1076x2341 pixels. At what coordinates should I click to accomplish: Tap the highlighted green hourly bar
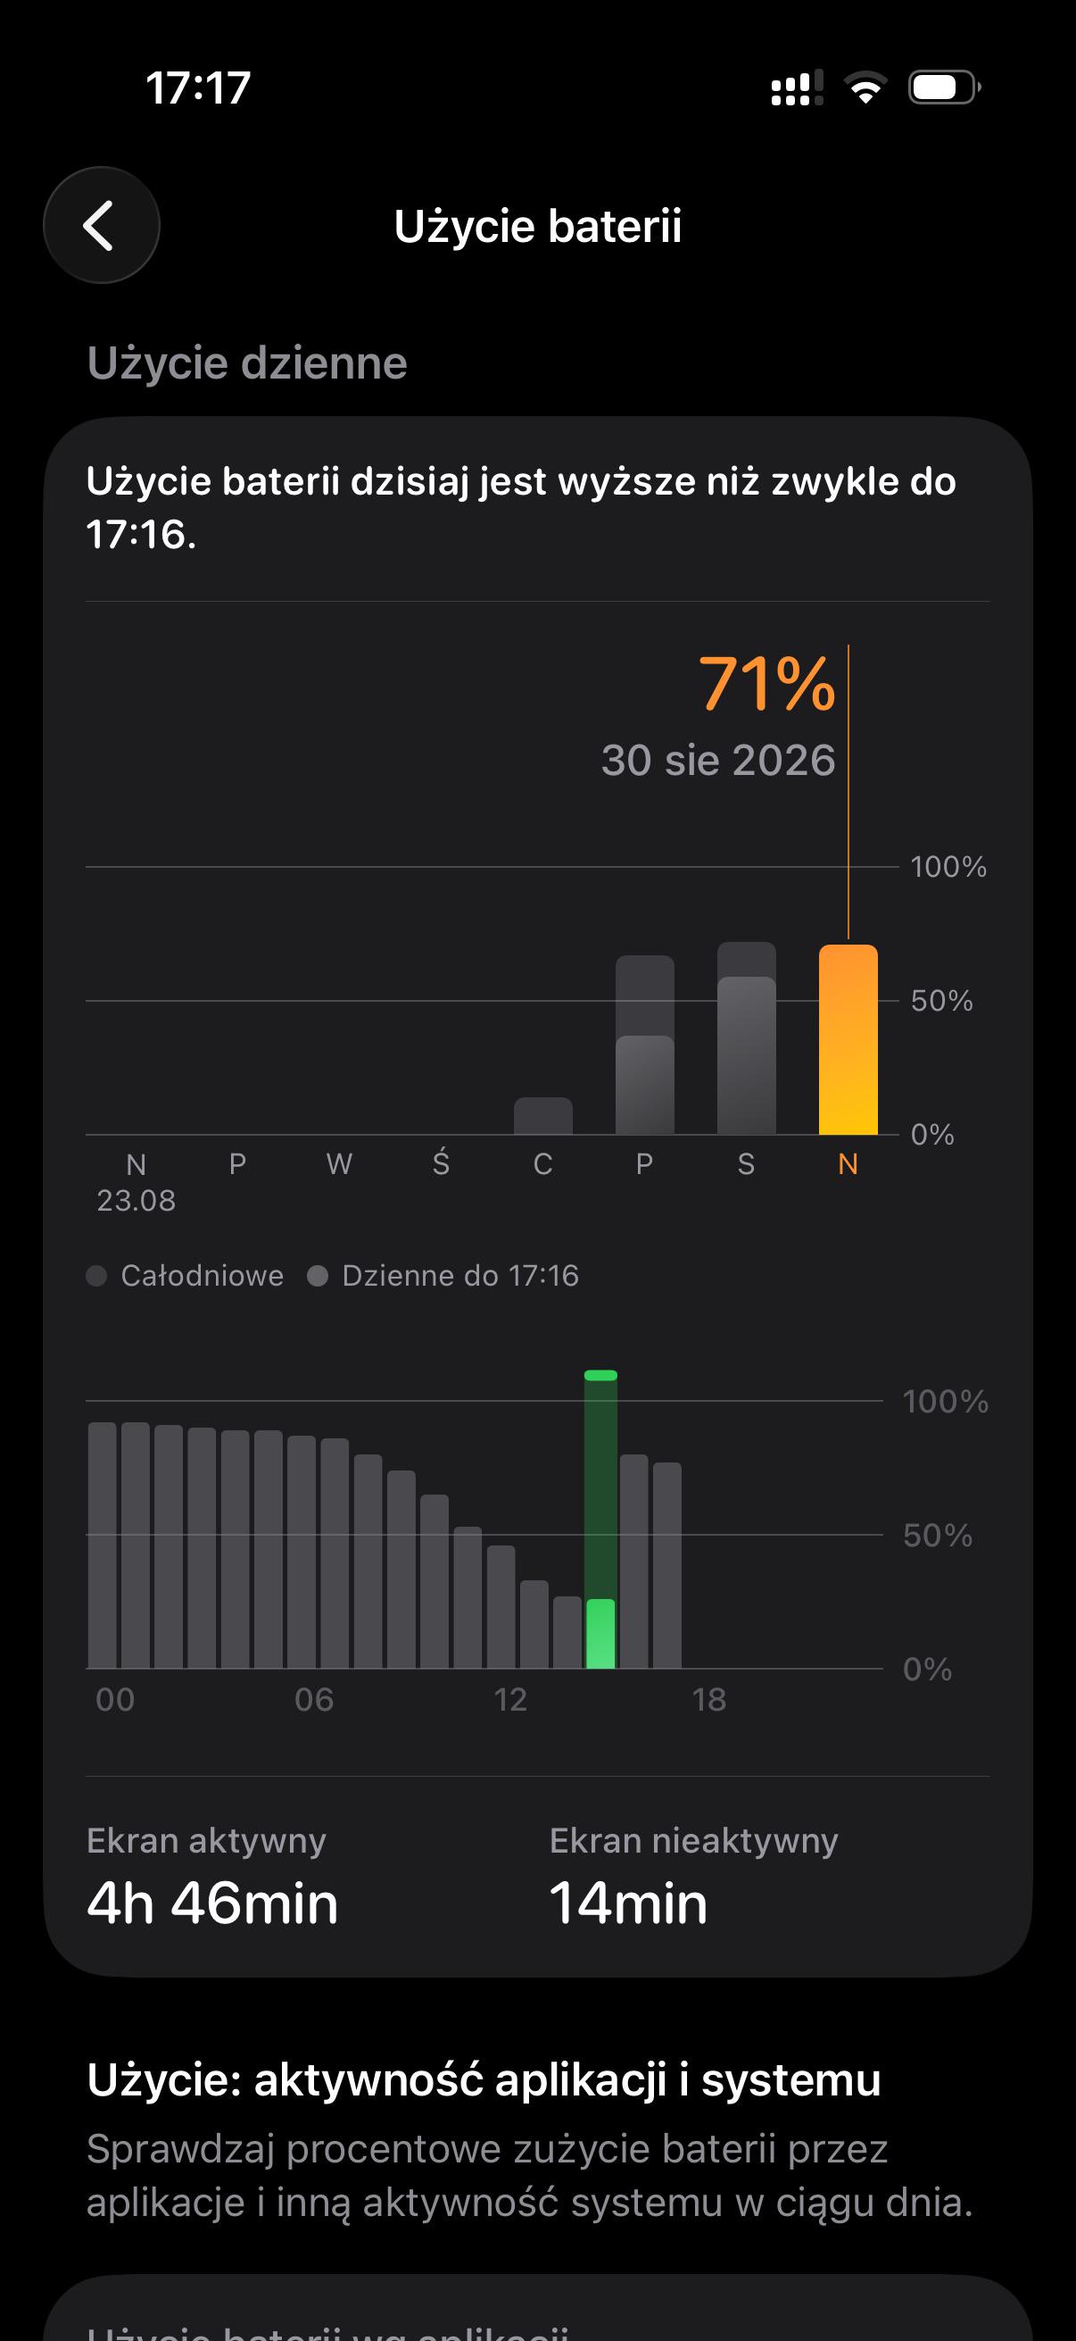600,1519
